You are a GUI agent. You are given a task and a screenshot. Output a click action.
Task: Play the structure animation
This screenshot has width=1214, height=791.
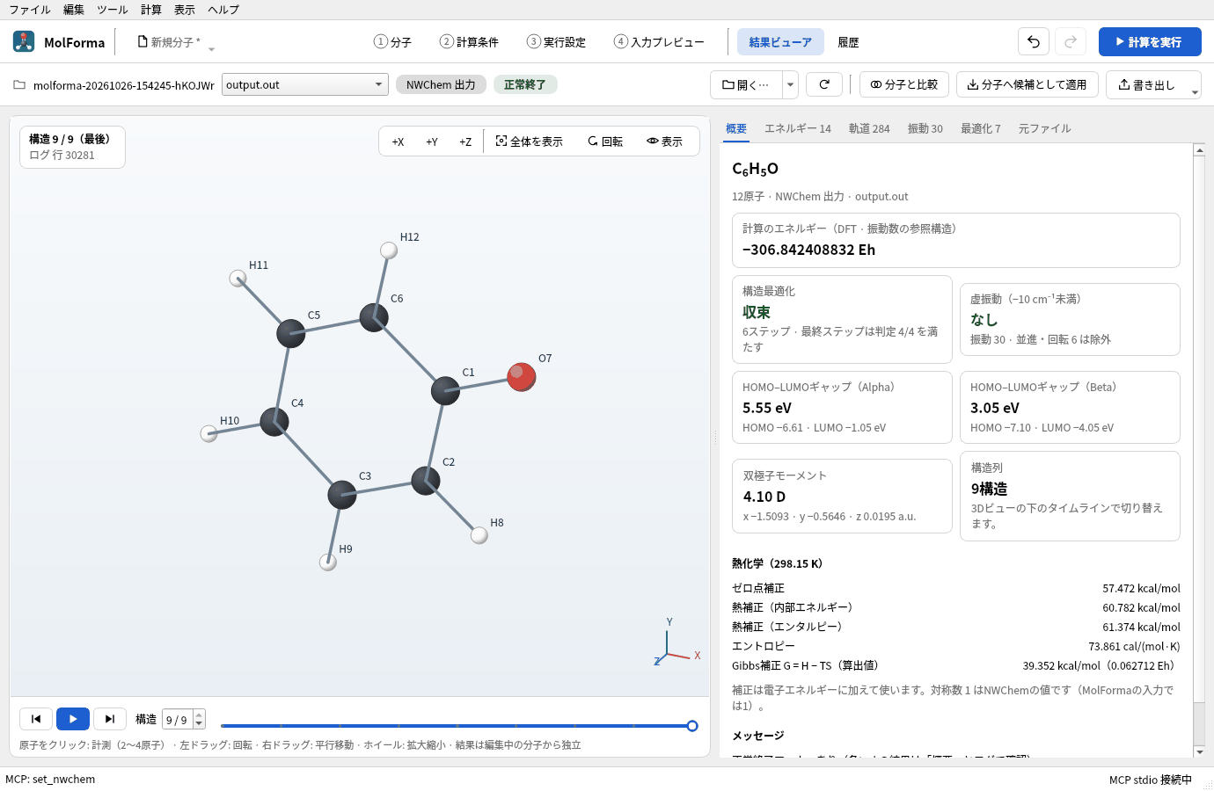73,719
